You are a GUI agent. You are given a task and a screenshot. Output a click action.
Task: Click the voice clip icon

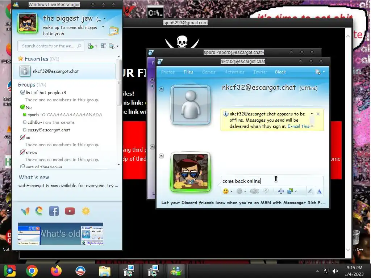(x=266, y=191)
